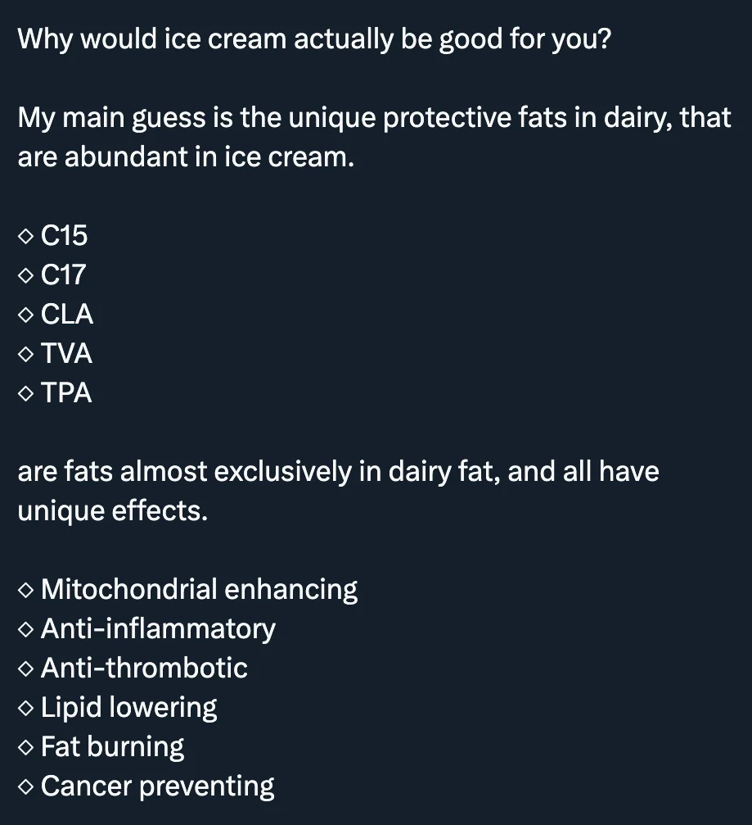Screen dimensions: 752x825
Task: Click the 'Mitochondrial enhancing' text
Action: tap(199, 589)
